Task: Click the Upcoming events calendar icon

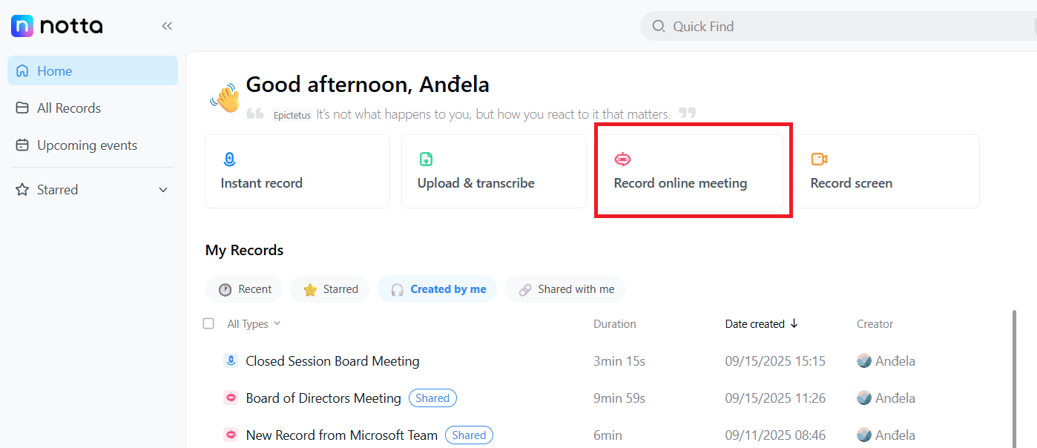Action: coord(22,145)
